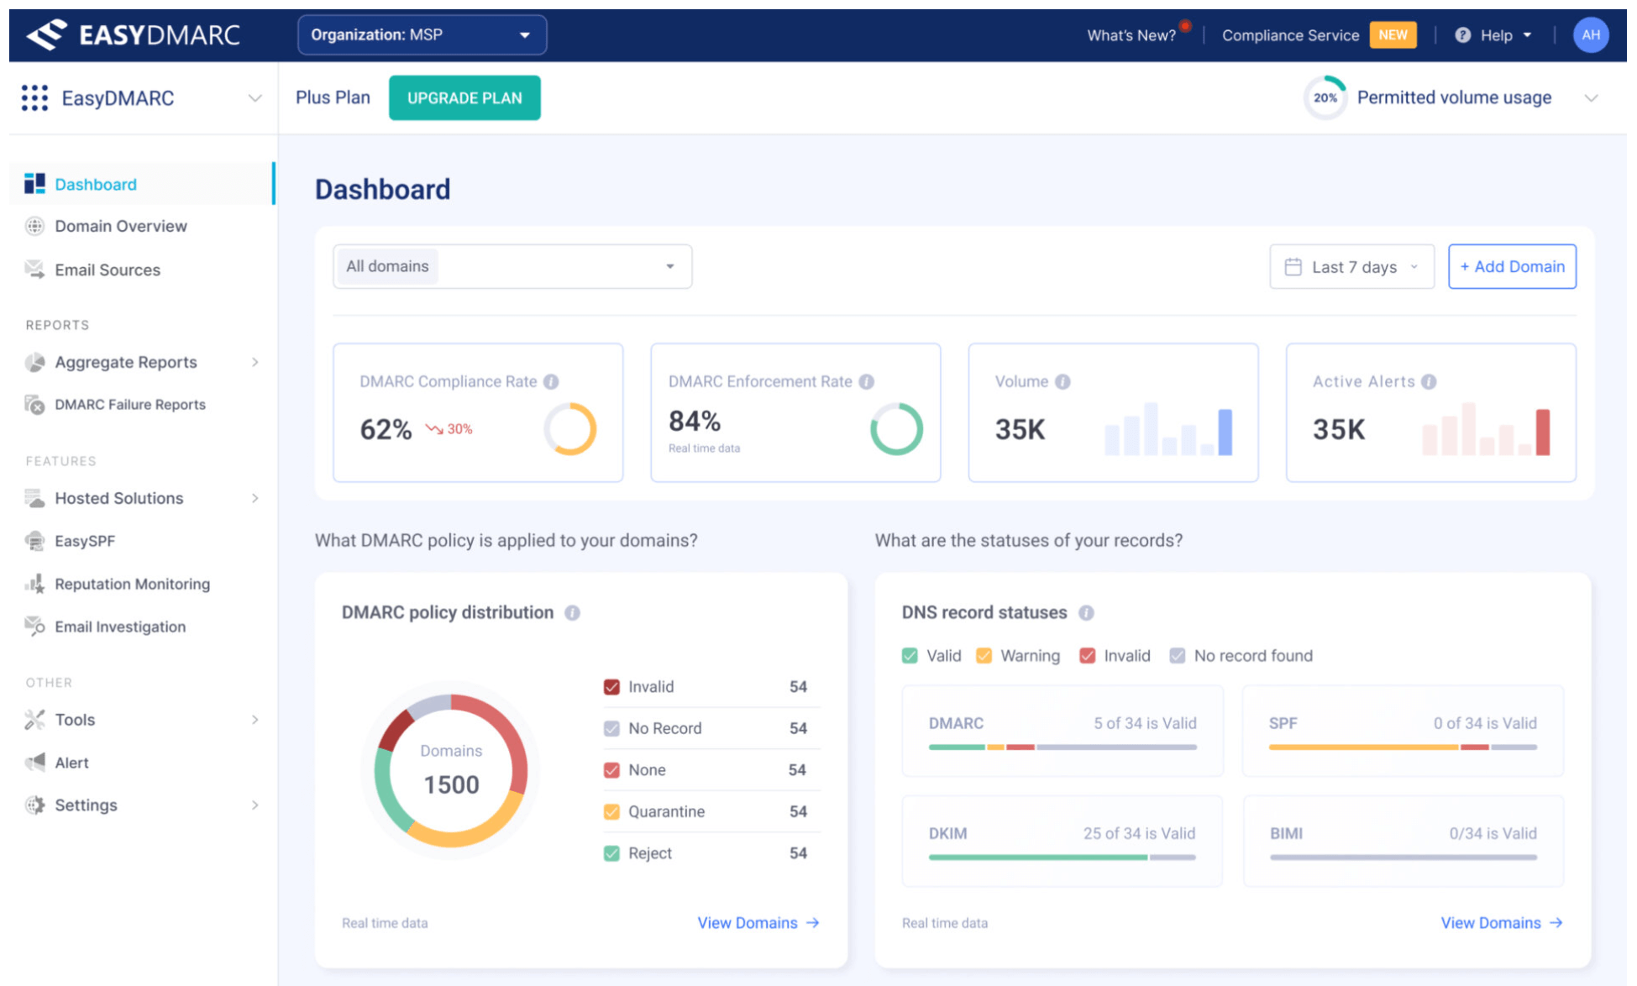This screenshot has height=986, width=1637.
Task: Expand the Permitted volume usage chevron
Action: [1590, 98]
